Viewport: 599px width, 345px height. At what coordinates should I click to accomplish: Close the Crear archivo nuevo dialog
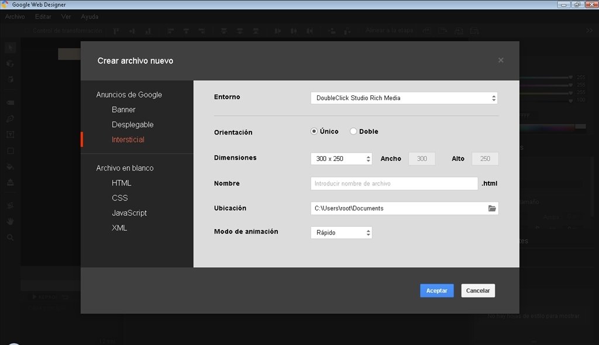[501, 60]
